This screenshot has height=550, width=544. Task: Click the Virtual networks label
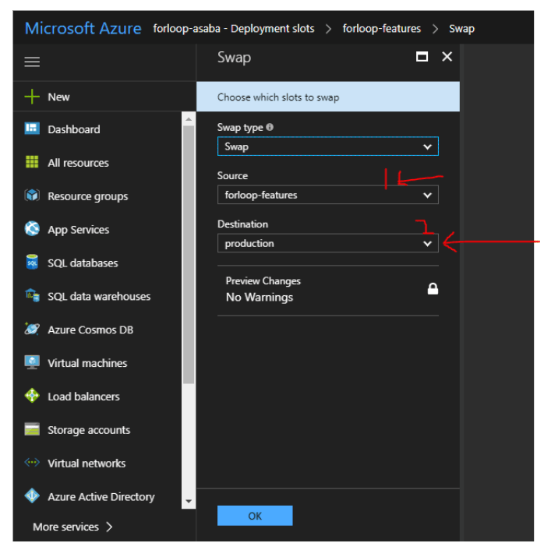(87, 463)
